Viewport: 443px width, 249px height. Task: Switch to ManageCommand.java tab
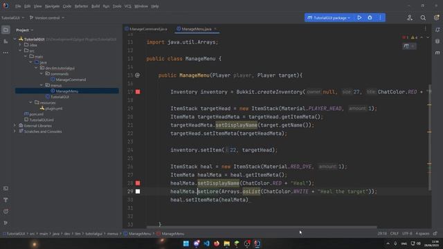[146, 29]
